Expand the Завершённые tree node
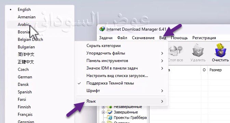230x123 pixels. (x=104, y=112)
